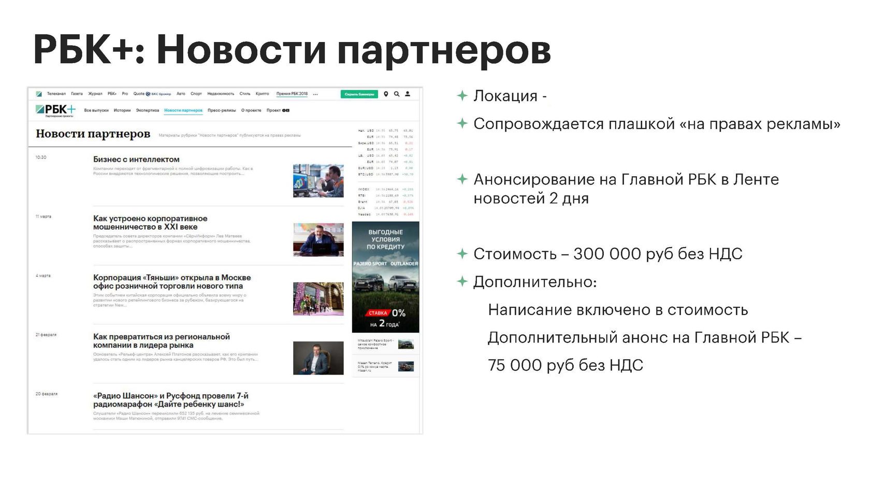Click thumbnail for regional company leader article

pyautogui.click(x=318, y=358)
